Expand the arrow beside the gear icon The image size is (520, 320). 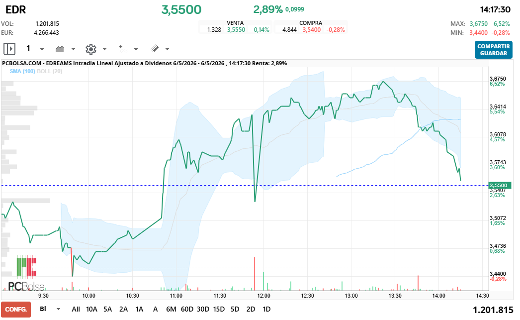tap(104, 49)
